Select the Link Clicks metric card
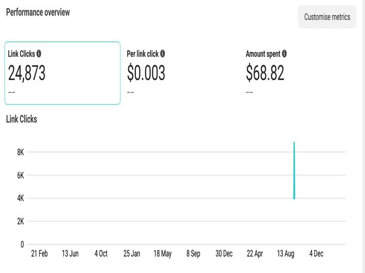Screen dimensions: 365x273 point(63,73)
